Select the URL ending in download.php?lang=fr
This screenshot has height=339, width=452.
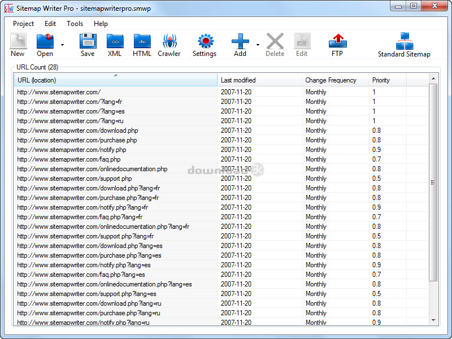[x=89, y=188]
